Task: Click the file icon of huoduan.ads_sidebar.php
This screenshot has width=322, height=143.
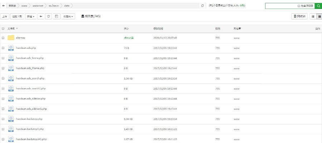Action: 11,99
